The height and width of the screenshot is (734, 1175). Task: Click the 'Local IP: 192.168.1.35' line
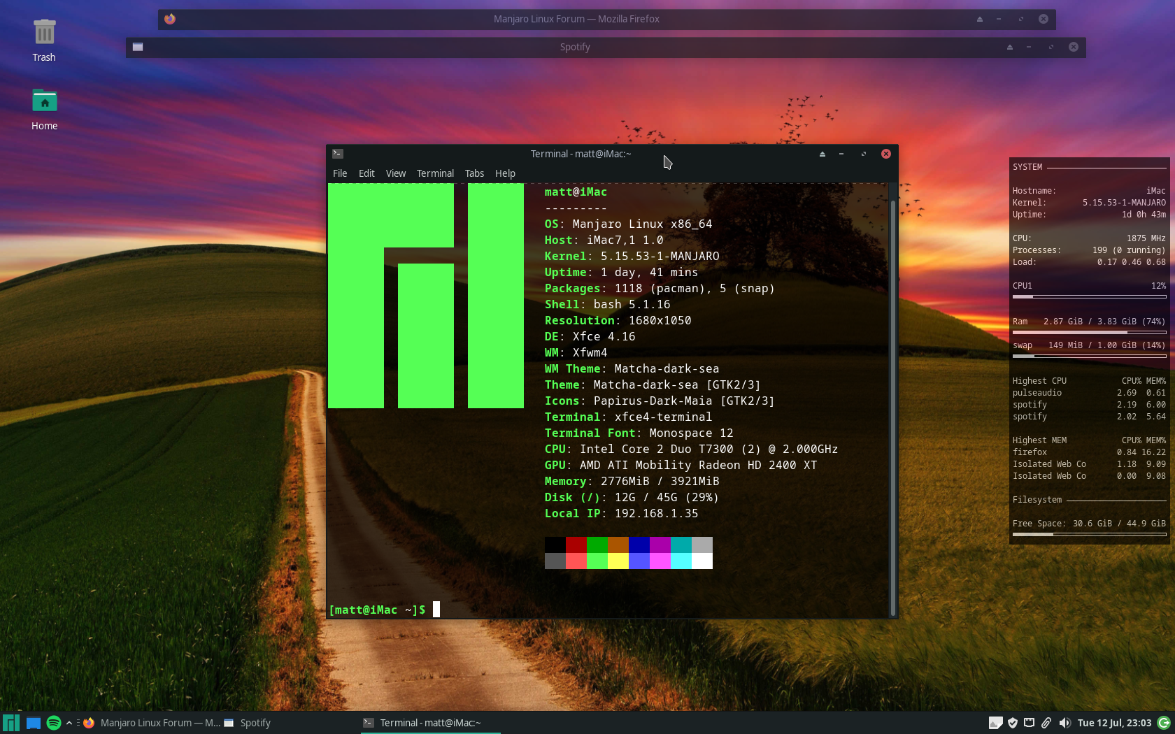tap(621, 513)
